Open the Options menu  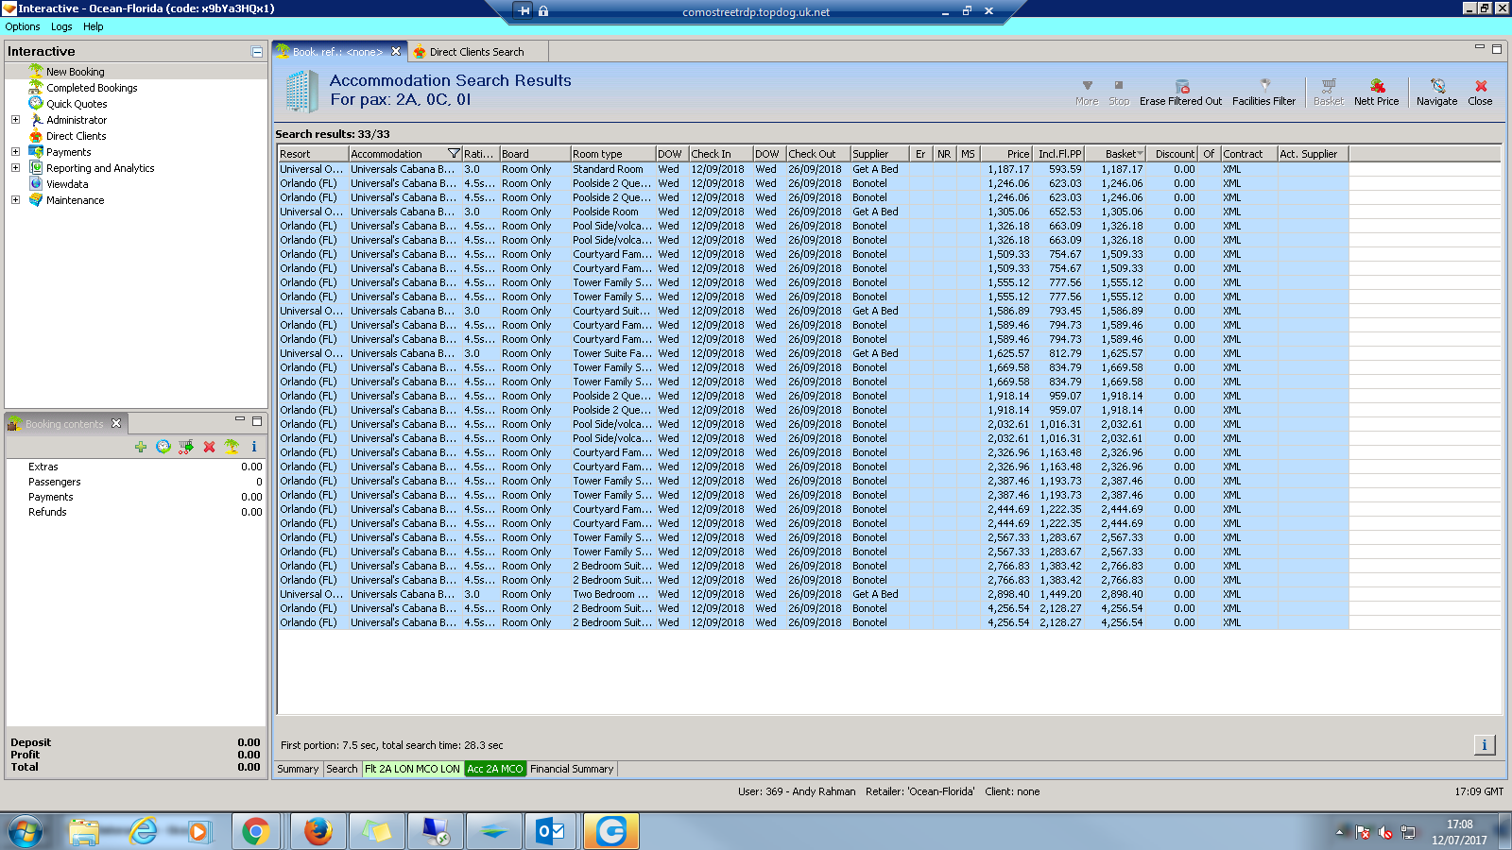point(23,26)
